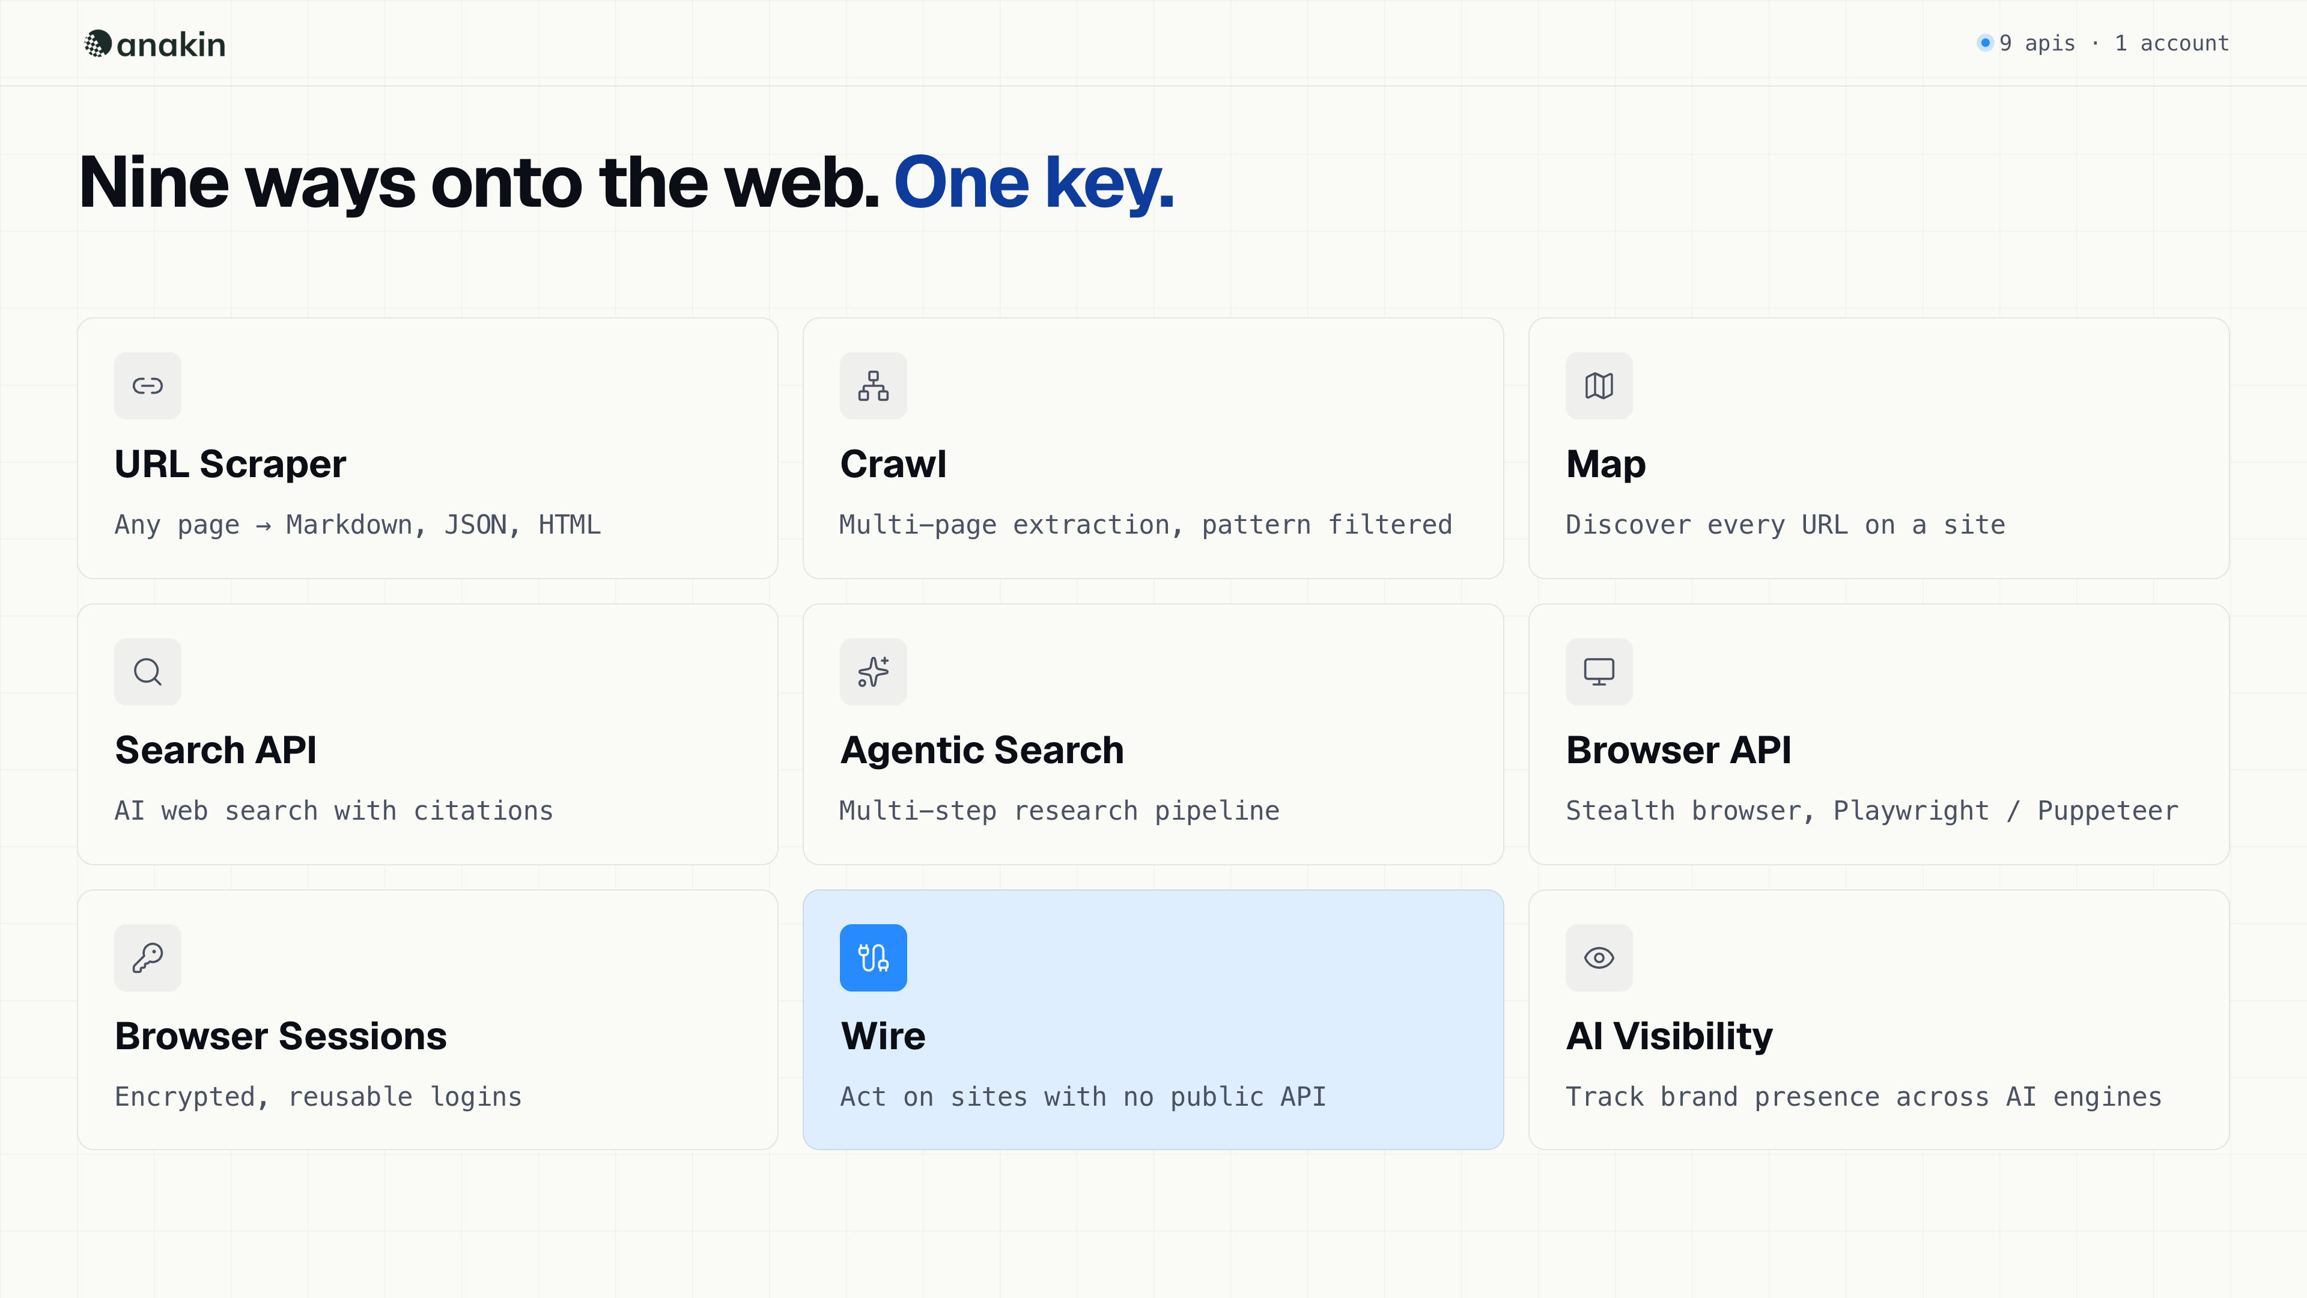Click the Map icon
Viewport: 2307px width, 1298px height.
1599,386
